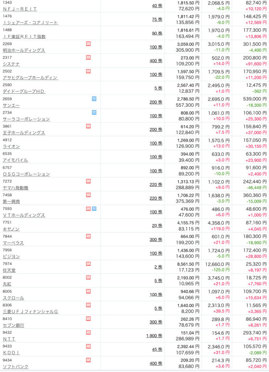Click the blue calendar icon for サーラコーポレーション
The width and height of the screenshot is (269, 372).
[94, 113]
